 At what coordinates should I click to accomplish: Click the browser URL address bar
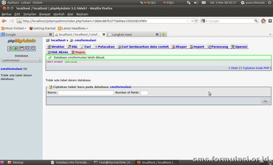(x=105, y=21)
